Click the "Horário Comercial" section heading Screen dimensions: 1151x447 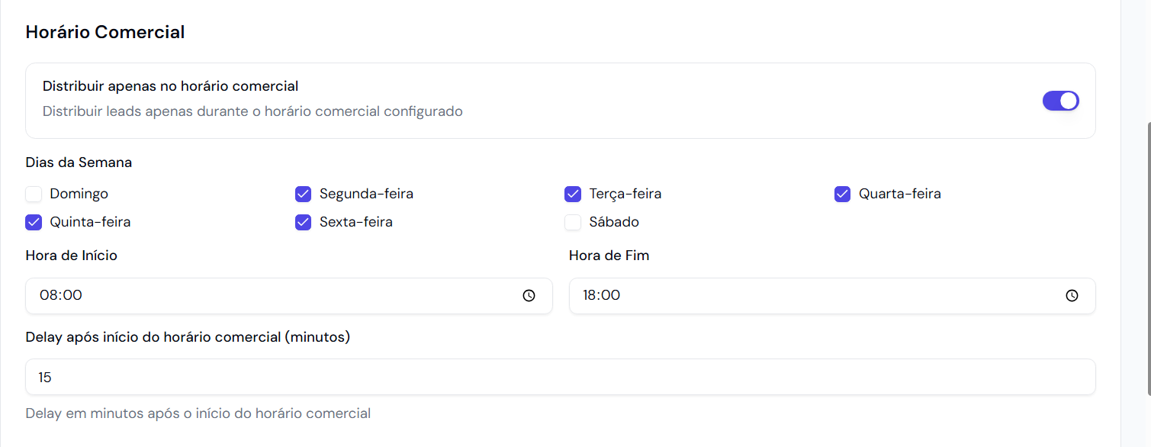point(105,32)
